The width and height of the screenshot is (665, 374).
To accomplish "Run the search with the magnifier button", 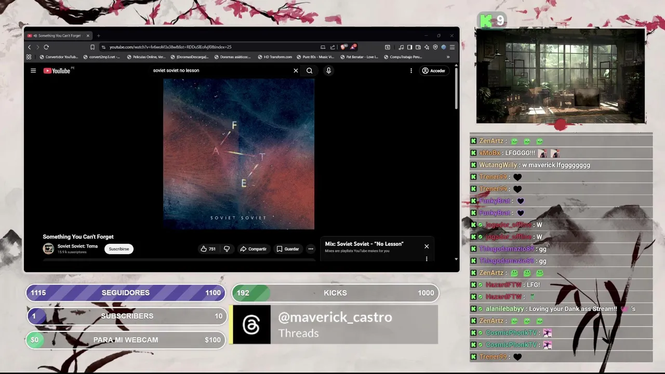I will [x=309, y=71].
